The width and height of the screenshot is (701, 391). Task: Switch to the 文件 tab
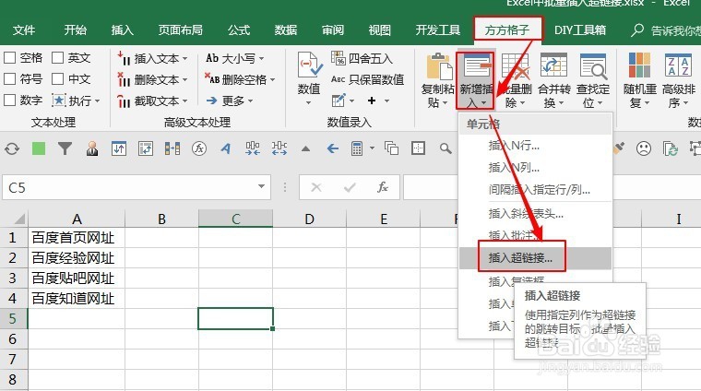tap(24, 30)
